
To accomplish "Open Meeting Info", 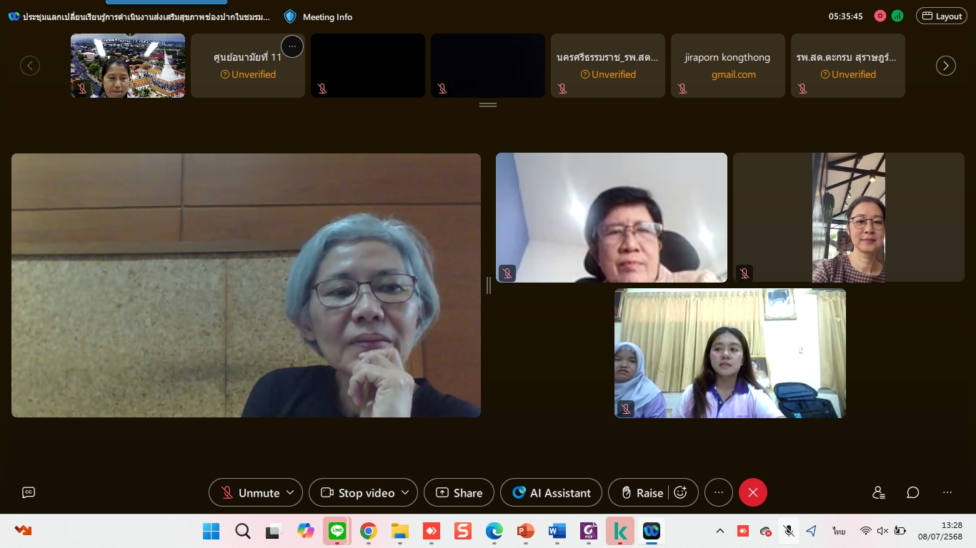I will click(x=319, y=16).
